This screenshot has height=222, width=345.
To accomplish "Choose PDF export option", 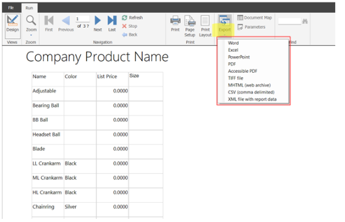I will coord(253,64).
